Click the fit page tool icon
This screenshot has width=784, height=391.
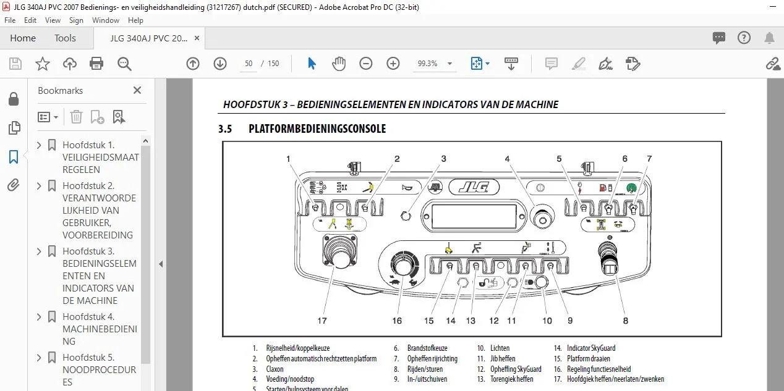[x=477, y=64]
